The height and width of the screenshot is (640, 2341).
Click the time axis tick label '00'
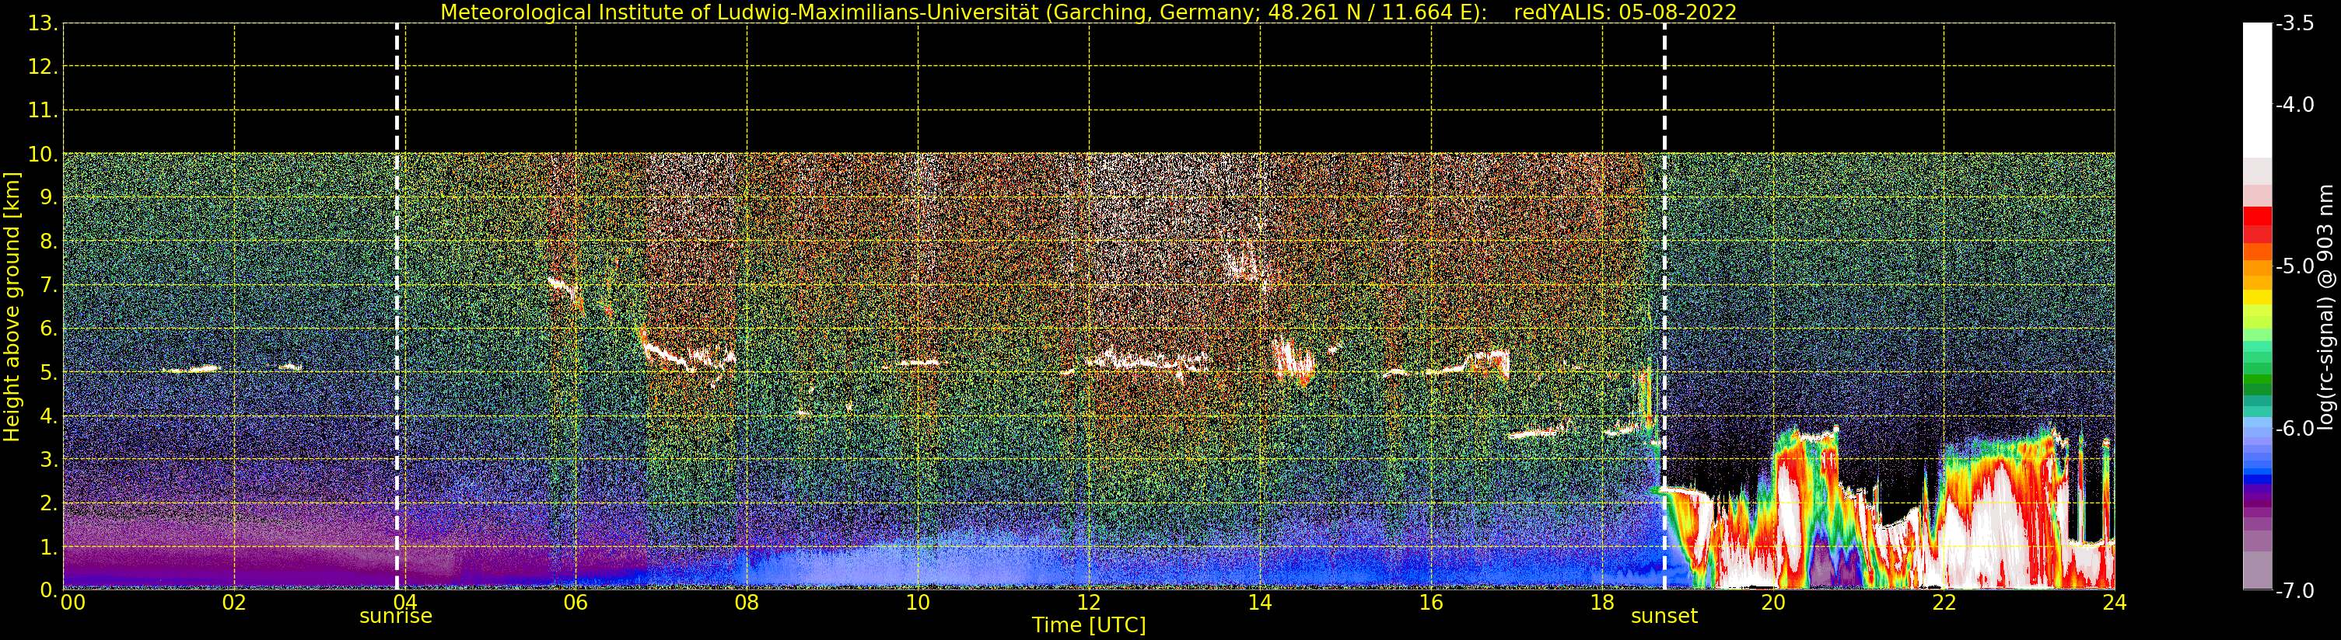pos(72,603)
